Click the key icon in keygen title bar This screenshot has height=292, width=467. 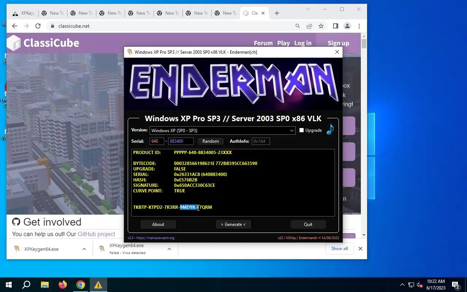pos(130,52)
